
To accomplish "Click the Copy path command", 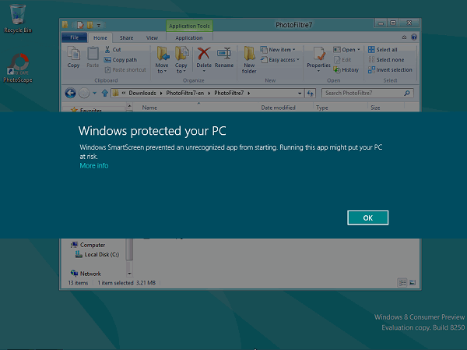I will 121,60.
